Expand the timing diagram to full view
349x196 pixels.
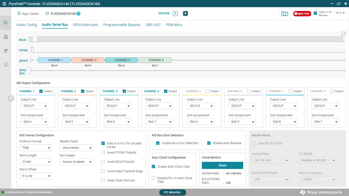344,34
